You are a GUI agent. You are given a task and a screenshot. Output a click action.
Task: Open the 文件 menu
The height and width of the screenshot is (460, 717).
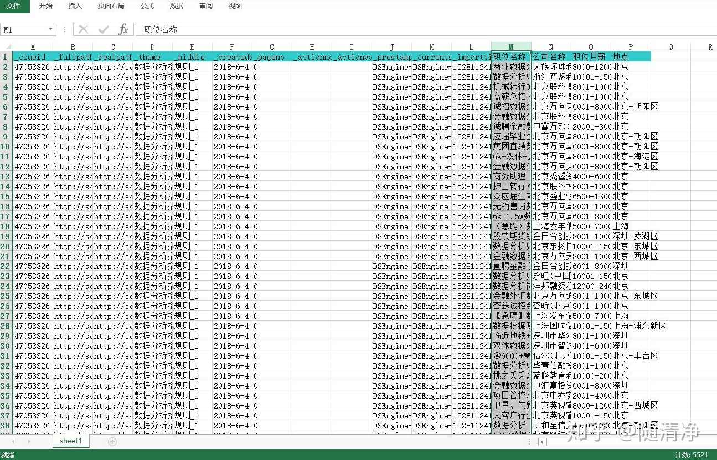(x=14, y=6)
